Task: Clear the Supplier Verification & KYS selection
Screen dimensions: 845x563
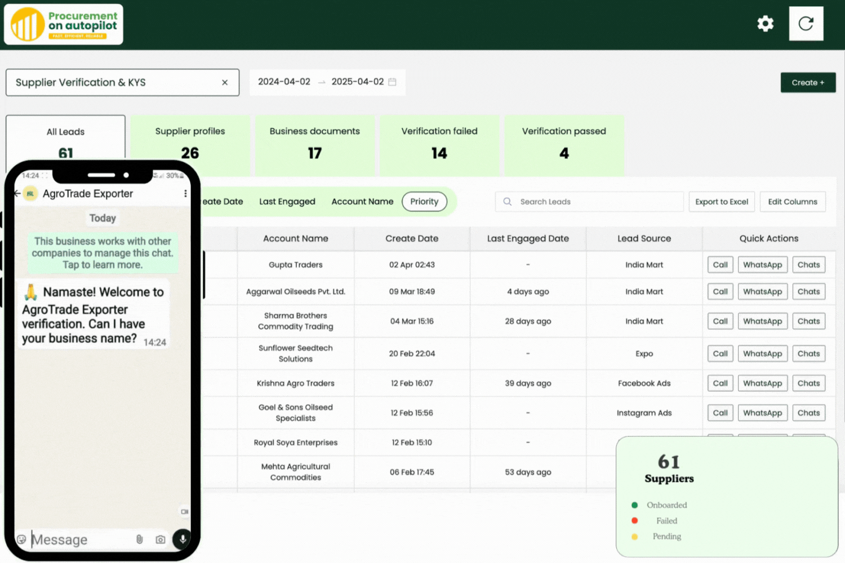Action: (x=225, y=83)
